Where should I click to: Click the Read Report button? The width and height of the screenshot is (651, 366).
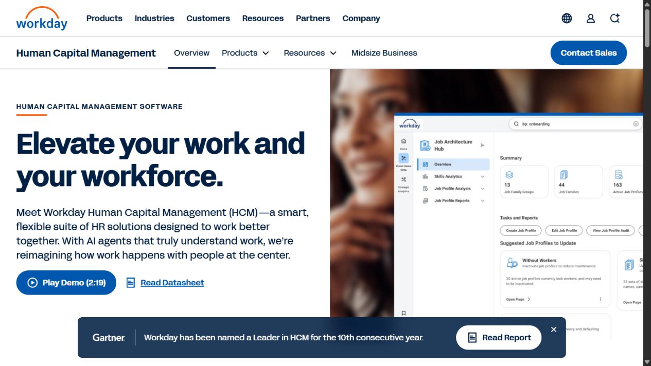tap(499, 338)
